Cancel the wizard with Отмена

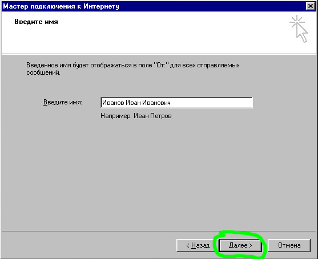pyautogui.click(x=289, y=245)
